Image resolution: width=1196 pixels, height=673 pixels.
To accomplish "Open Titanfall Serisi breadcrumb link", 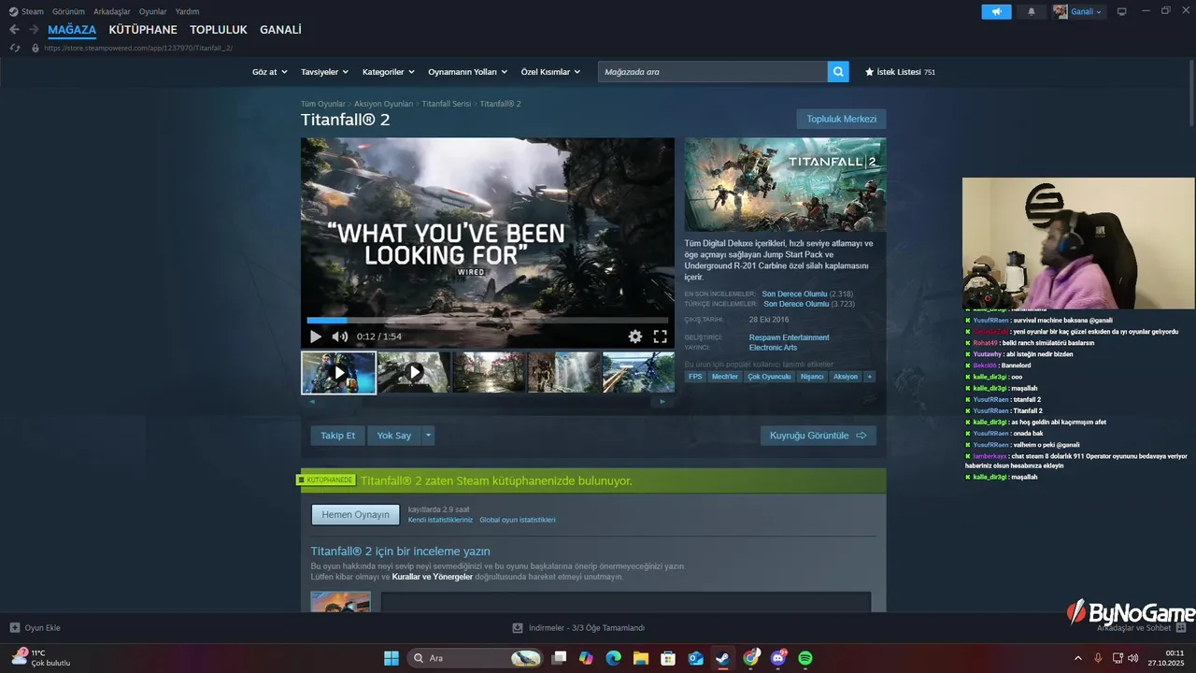I will click(446, 104).
